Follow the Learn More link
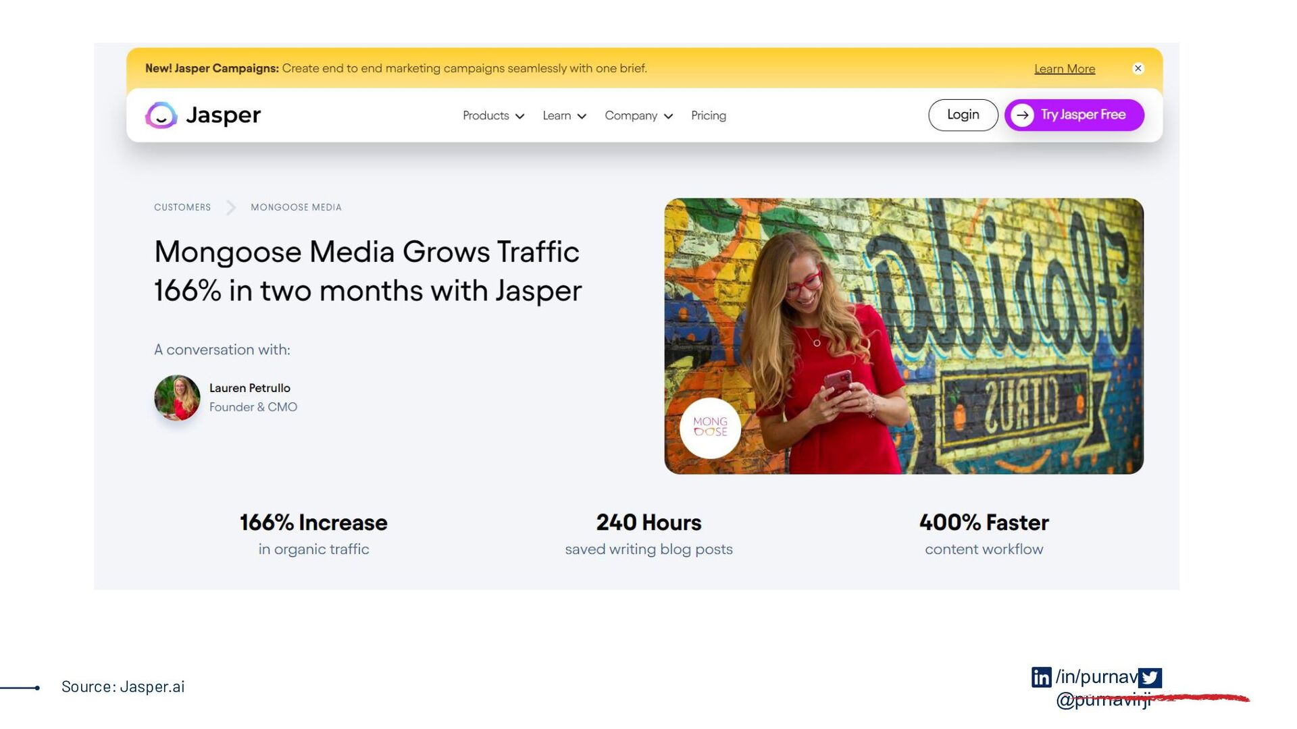 (x=1065, y=69)
